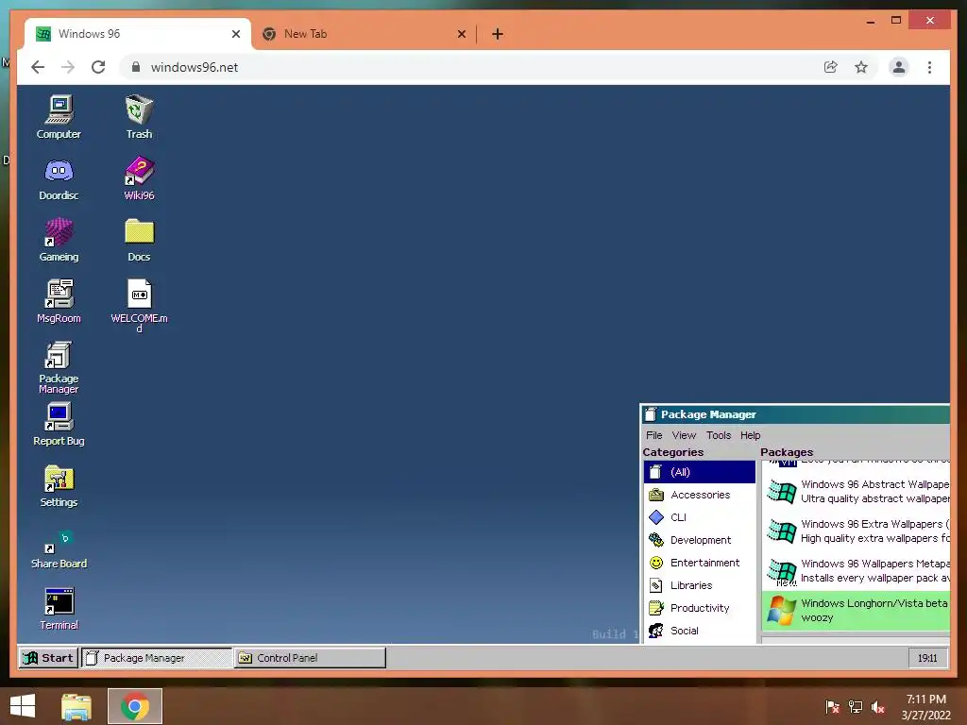This screenshot has width=967, height=725.
Task: Select Windows 96 Wallpapers Metapack package
Action: pyautogui.click(x=856, y=571)
